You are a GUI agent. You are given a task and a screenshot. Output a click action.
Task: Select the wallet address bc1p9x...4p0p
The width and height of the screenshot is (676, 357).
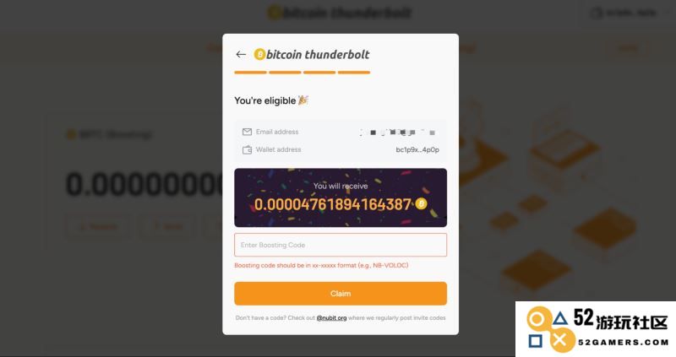[417, 150]
